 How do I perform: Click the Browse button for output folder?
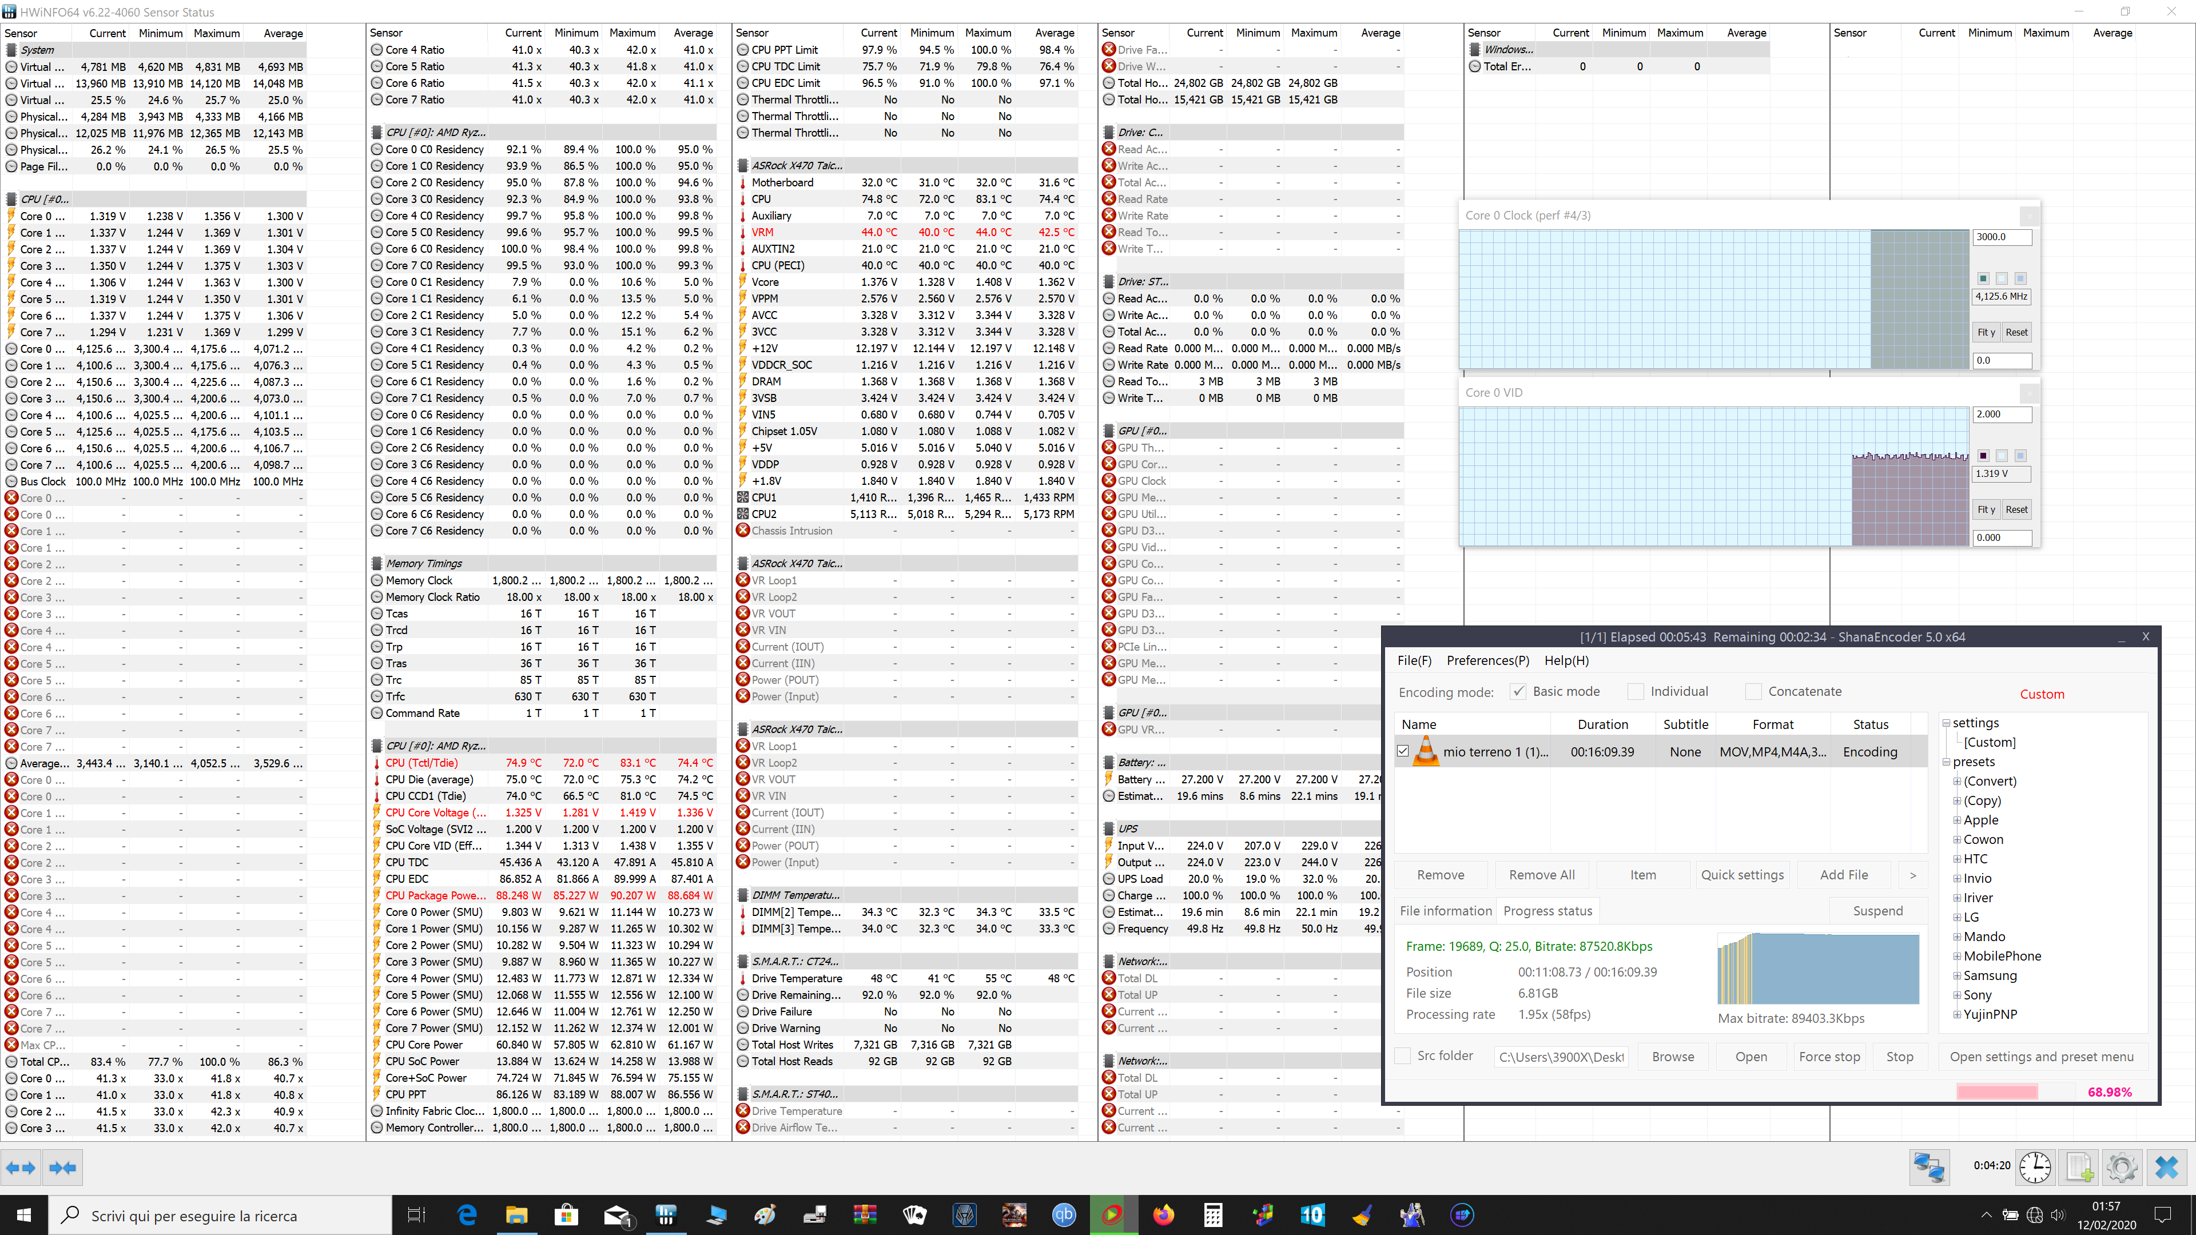1673,1057
